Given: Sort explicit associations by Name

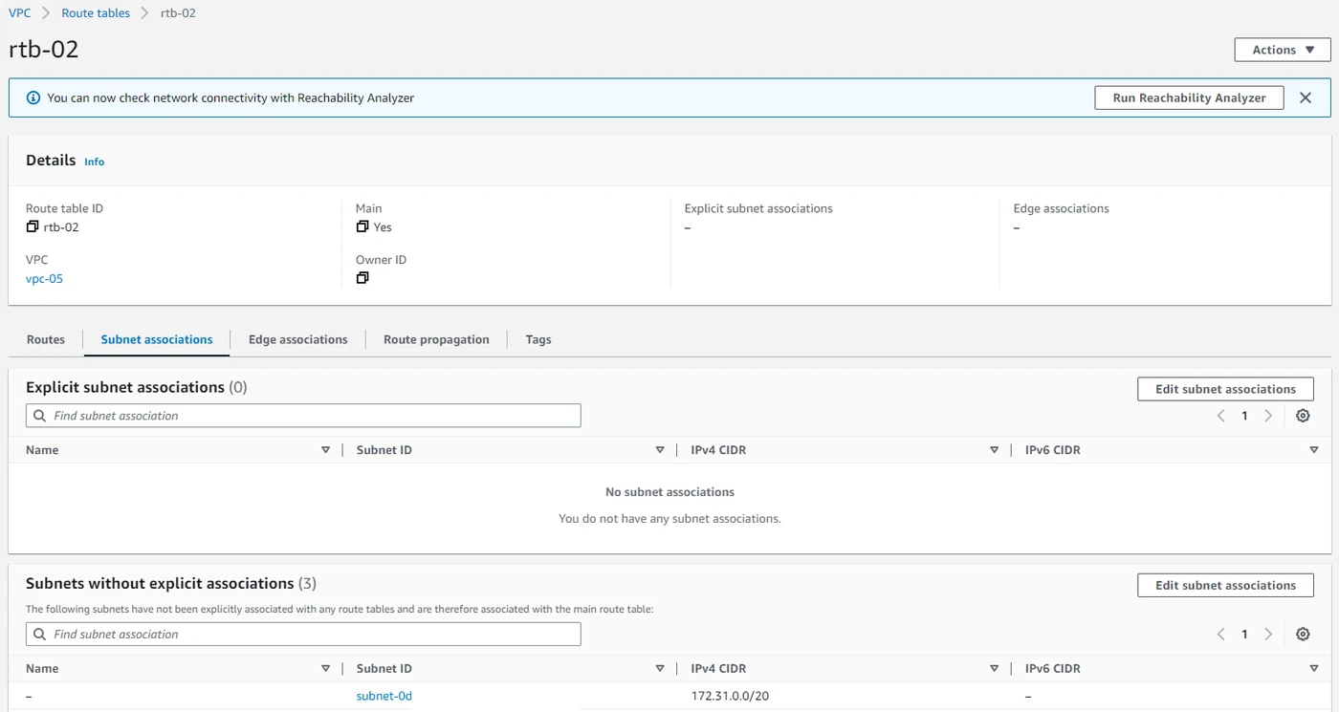Looking at the screenshot, I should (325, 450).
